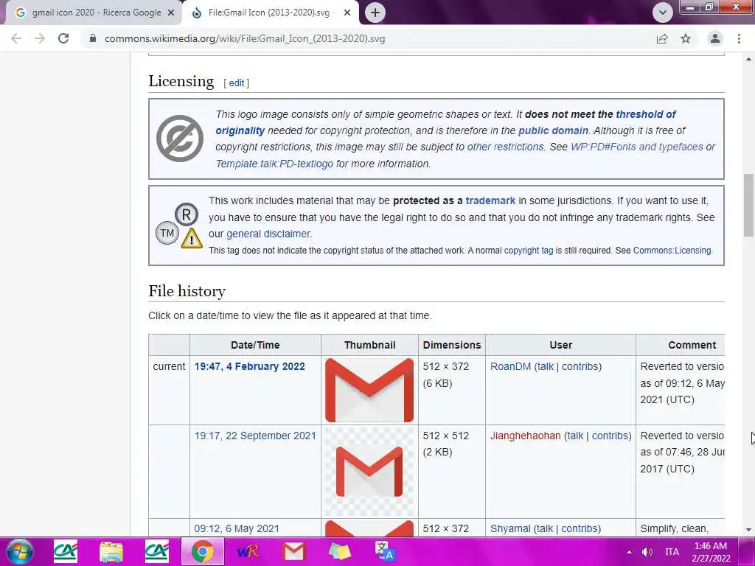
Task: Follow the other restrictions link
Action: click(x=506, y=147)
